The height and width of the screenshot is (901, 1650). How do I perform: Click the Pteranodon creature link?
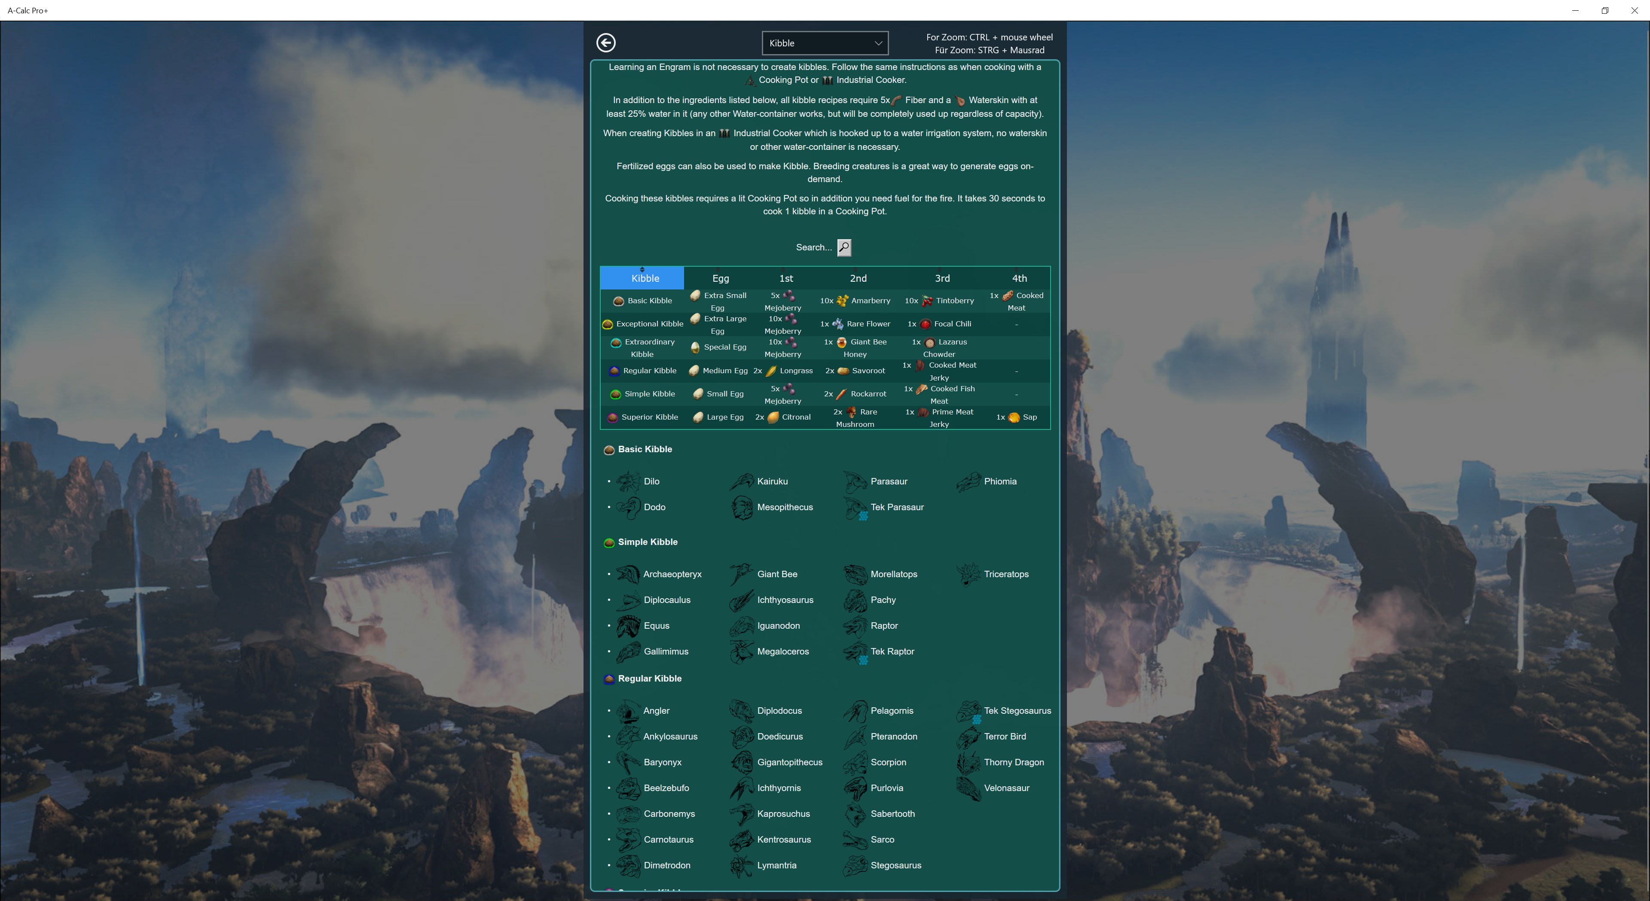(x=894, y=737)
